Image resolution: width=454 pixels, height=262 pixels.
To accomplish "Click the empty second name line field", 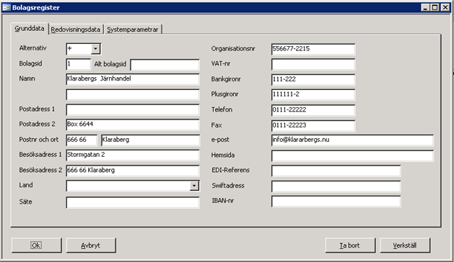I will [x=133, y=94].
